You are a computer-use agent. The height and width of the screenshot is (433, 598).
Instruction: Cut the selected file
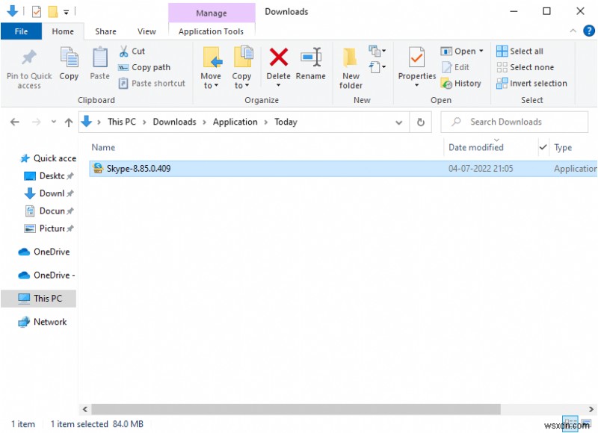coord(132,51)
